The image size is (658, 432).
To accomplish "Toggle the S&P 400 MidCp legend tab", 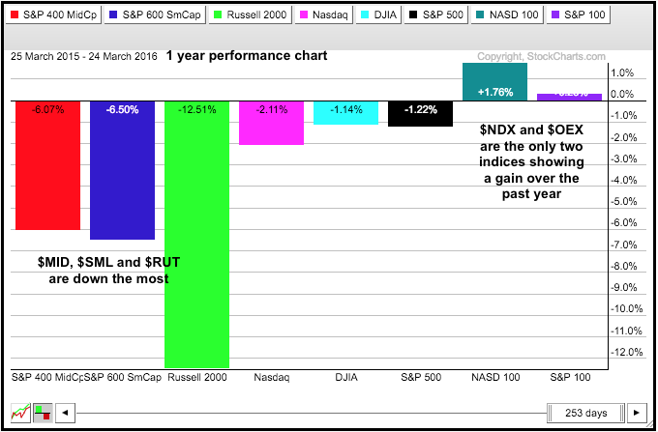I will pos(52,14).
